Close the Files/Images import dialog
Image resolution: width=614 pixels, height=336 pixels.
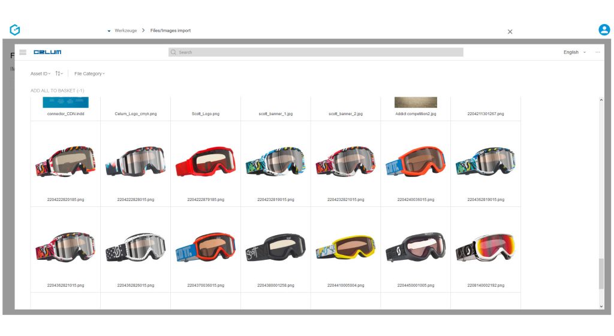coord(510,32)
